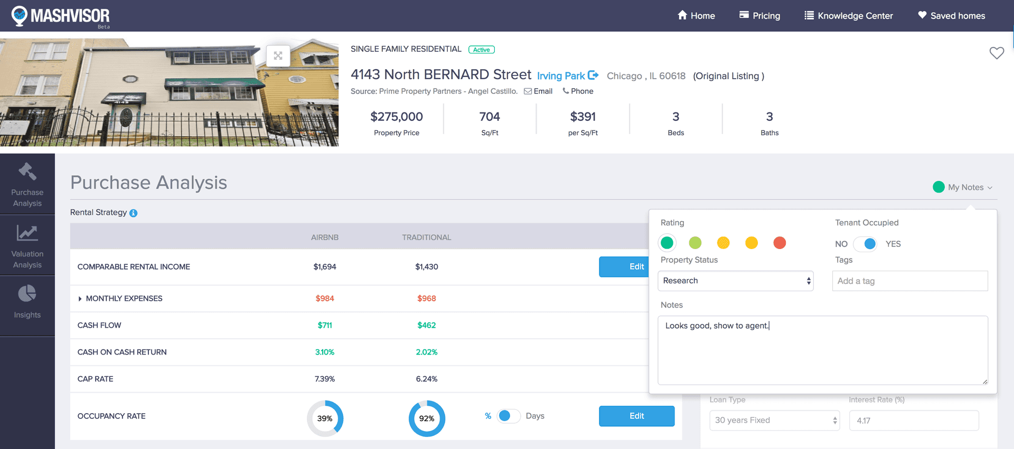Image resolution: width=1014 pixels, height=449 pixels.
Task: Click the Phone icon for the agent
Action: pos(566,91)
